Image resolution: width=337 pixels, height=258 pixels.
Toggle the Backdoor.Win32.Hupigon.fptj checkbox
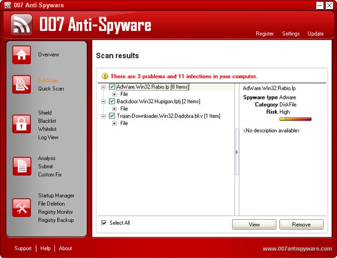(112, 101)
